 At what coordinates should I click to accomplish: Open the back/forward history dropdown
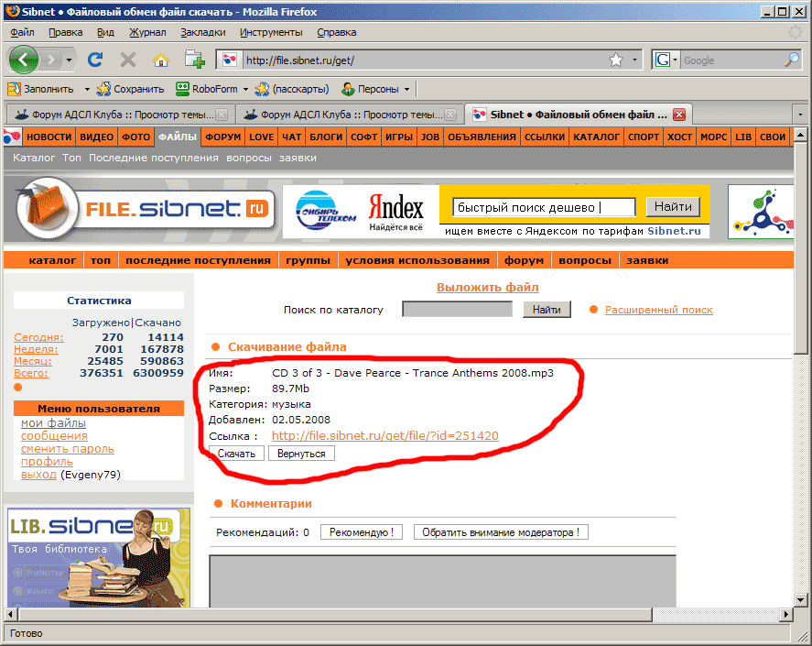tap(69, 60)
